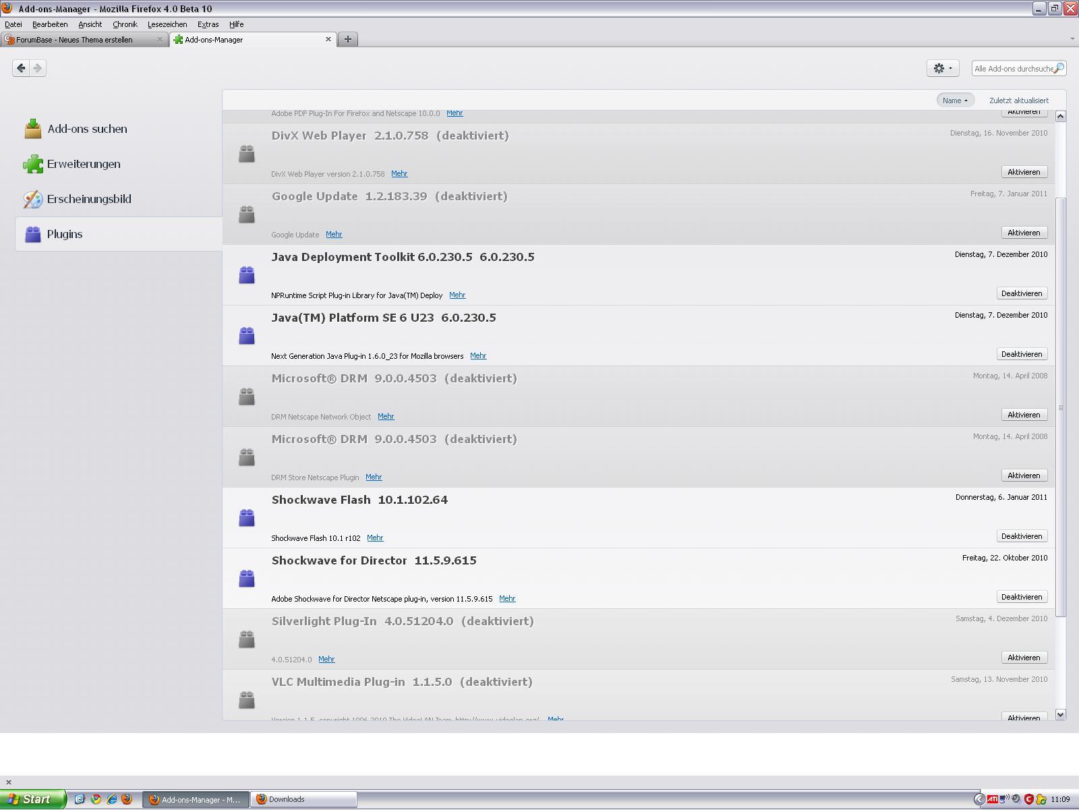Image resolution: width=1079 pixels, height=810 pixels.
Task: Click the plugin list scrollbar thumb
Action: (x=1060, y=407)
